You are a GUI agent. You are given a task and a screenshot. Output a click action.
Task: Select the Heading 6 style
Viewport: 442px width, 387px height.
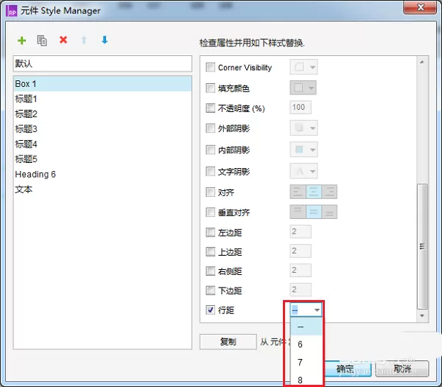click(102, 174)
